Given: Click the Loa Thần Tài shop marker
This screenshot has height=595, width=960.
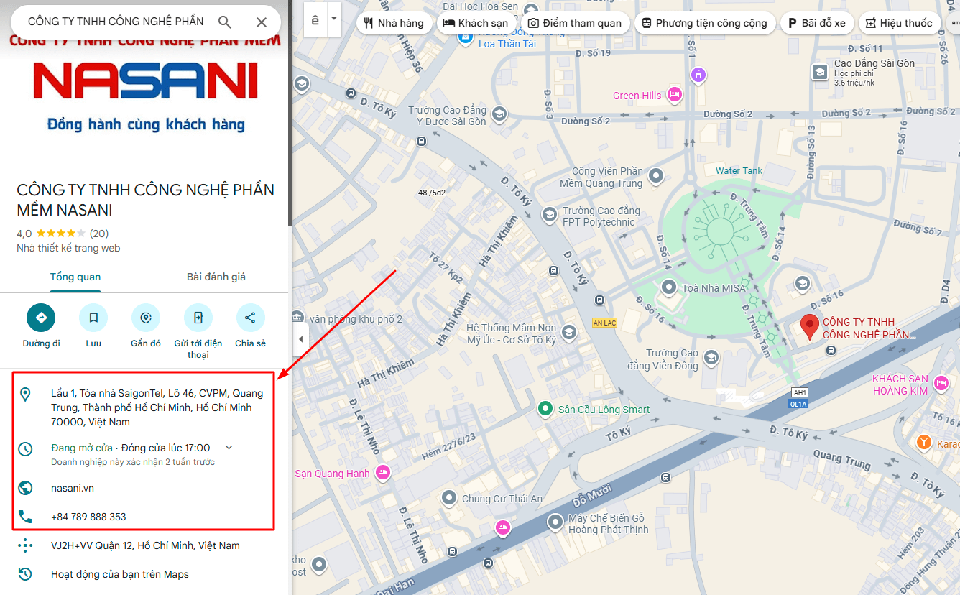Looking at the screenshot, I should click(467, 38).
